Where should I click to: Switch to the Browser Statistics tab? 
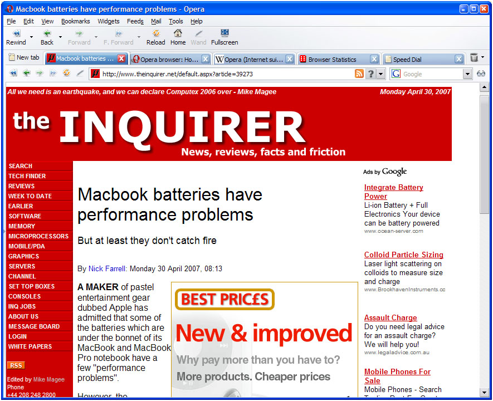pyautogui.click(x=338, y=59)
